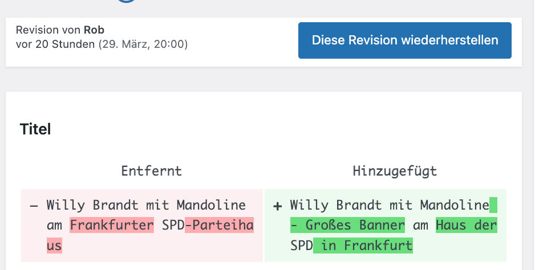Click the highlighted word Frankfurter in removed text
The height and width of the screenshot is (270, 535).
pyautogui.click(x=112, y=226)
